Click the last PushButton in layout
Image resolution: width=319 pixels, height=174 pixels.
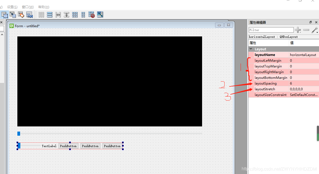[112, 146]
